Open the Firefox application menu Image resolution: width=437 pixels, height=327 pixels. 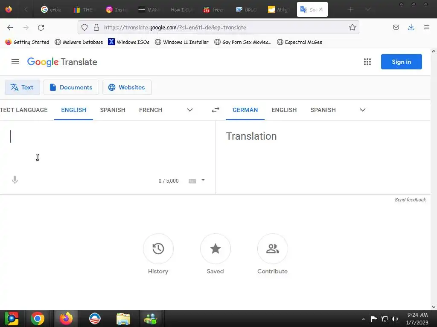(x=427, y=27)
